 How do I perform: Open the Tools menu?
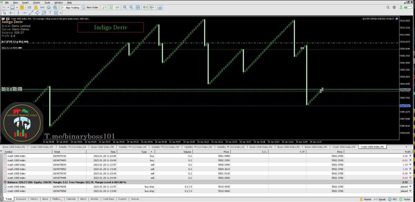pos(47,3)
